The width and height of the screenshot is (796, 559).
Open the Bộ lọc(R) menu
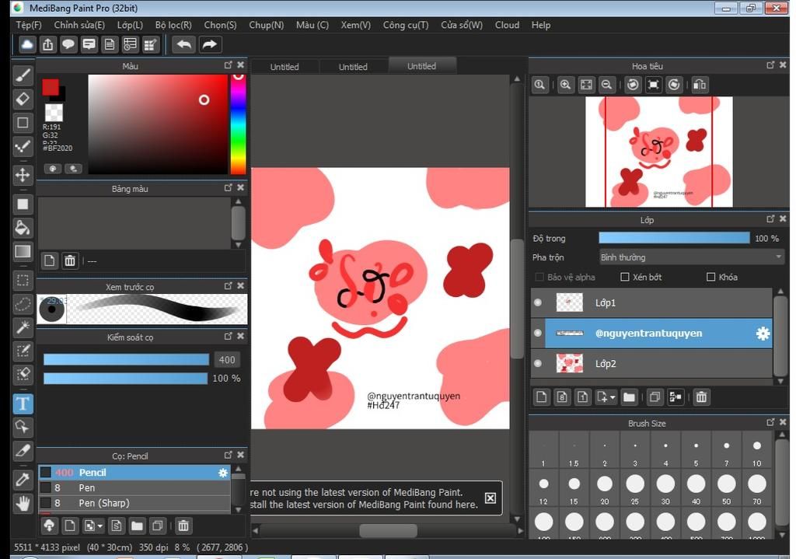coord(173,25)
